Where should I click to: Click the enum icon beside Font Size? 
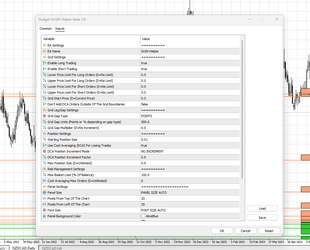(45, 210)
